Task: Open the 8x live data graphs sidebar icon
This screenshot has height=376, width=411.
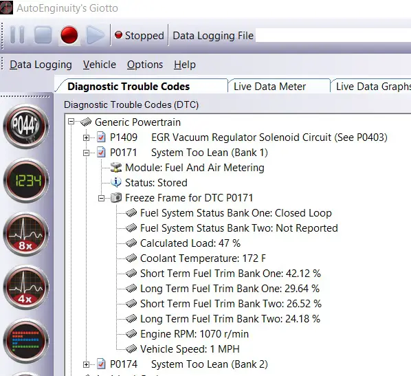Action: click(25, 234)
